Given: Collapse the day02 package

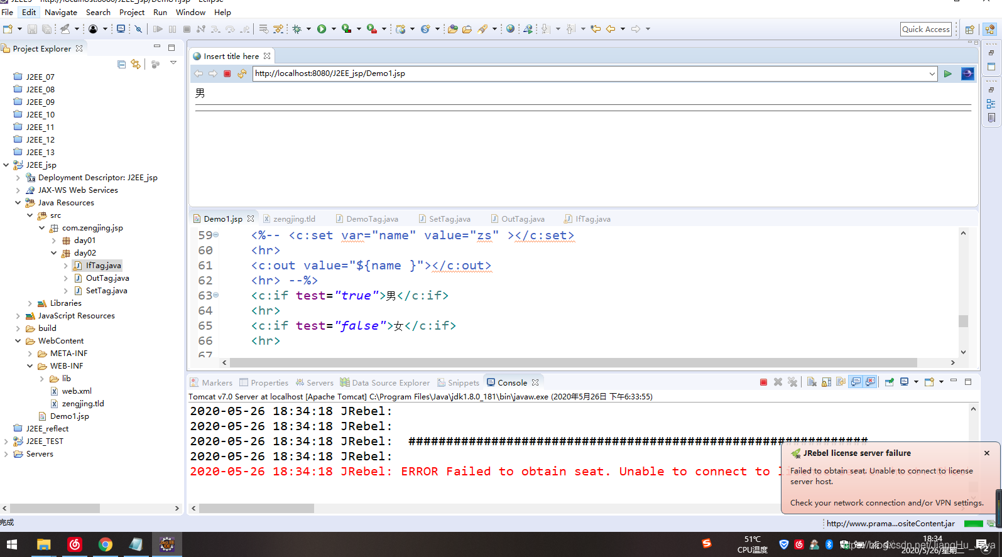Looking at the screenshot, I should click(x=53, y=253).
